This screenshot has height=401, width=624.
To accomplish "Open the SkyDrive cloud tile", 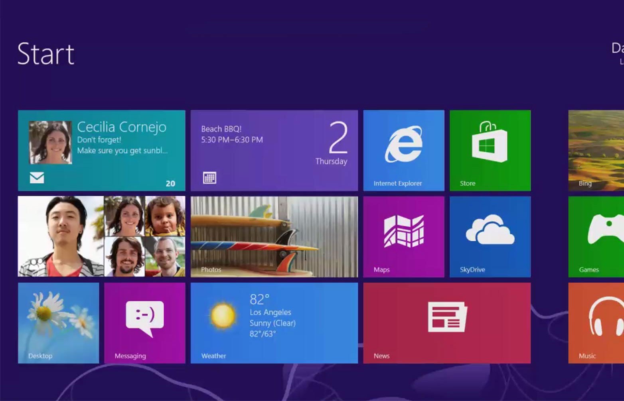I will 490,237.
